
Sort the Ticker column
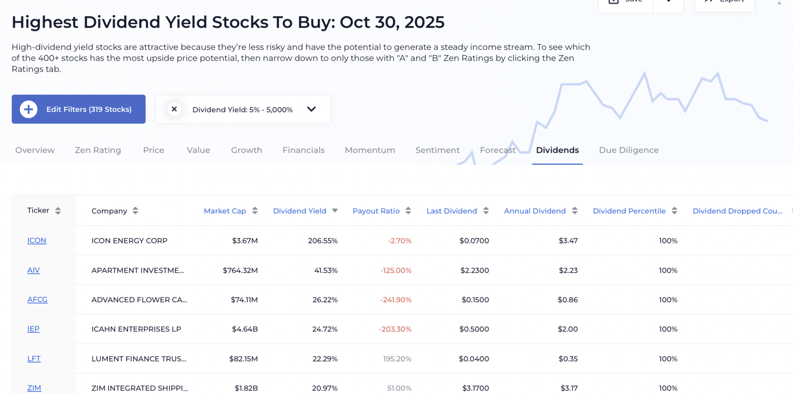click(x=58, y=210)
